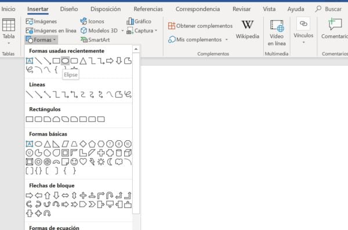Open the Ayuda tab
Screen dimensions: 348x230
coord(296,9)
